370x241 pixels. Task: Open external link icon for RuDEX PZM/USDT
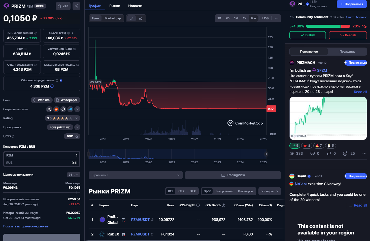(x=152, y=234)
